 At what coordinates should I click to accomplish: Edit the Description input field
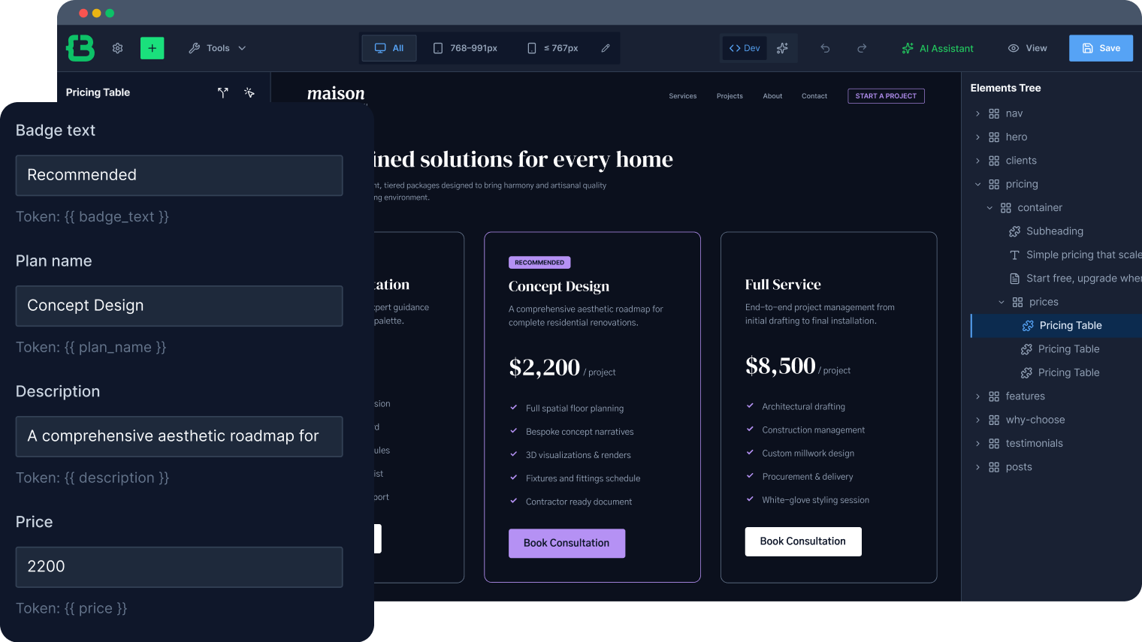[180, 436]
